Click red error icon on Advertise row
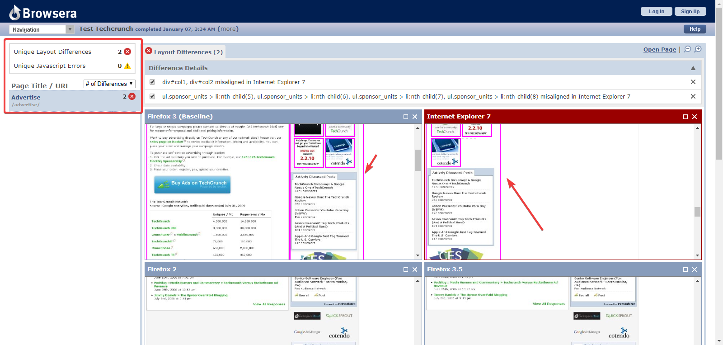The image size is (723, 345). point(132,96)
